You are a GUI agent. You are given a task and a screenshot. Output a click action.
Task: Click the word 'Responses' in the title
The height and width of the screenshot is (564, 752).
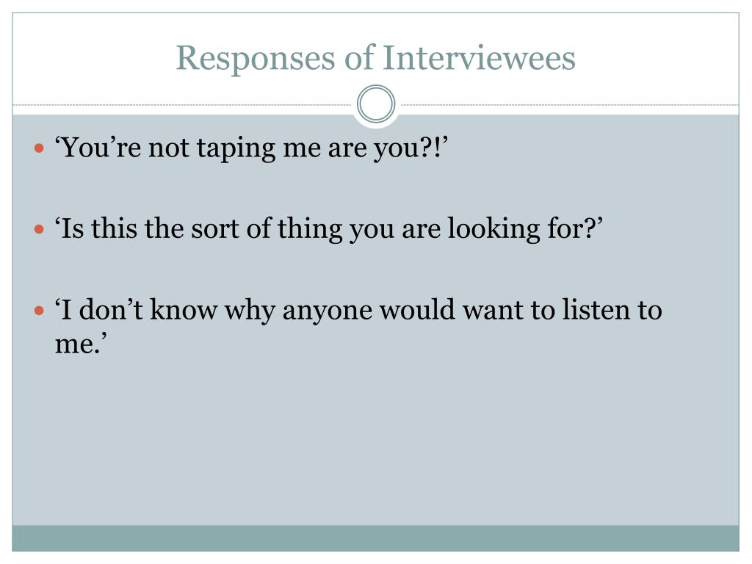point(256,59)
